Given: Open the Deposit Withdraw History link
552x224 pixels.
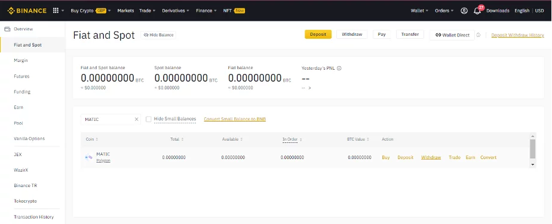Looking at the screenshot, I should (x=517, y=35).
